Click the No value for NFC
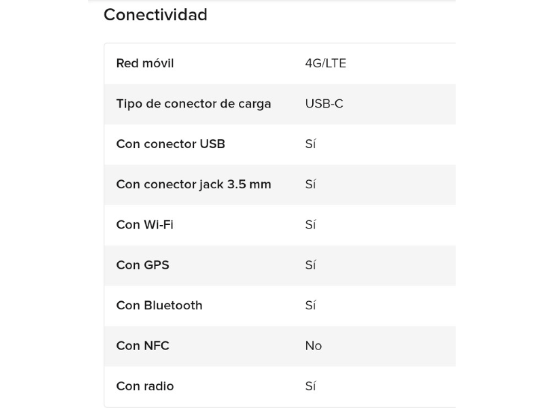 (313, 346)
